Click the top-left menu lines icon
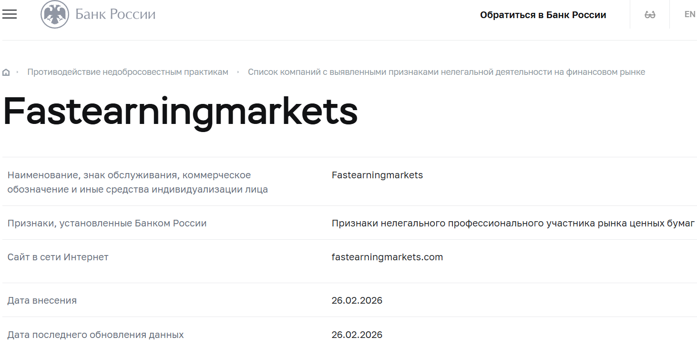Screen dimensions: 697x348 coord(10,14)
